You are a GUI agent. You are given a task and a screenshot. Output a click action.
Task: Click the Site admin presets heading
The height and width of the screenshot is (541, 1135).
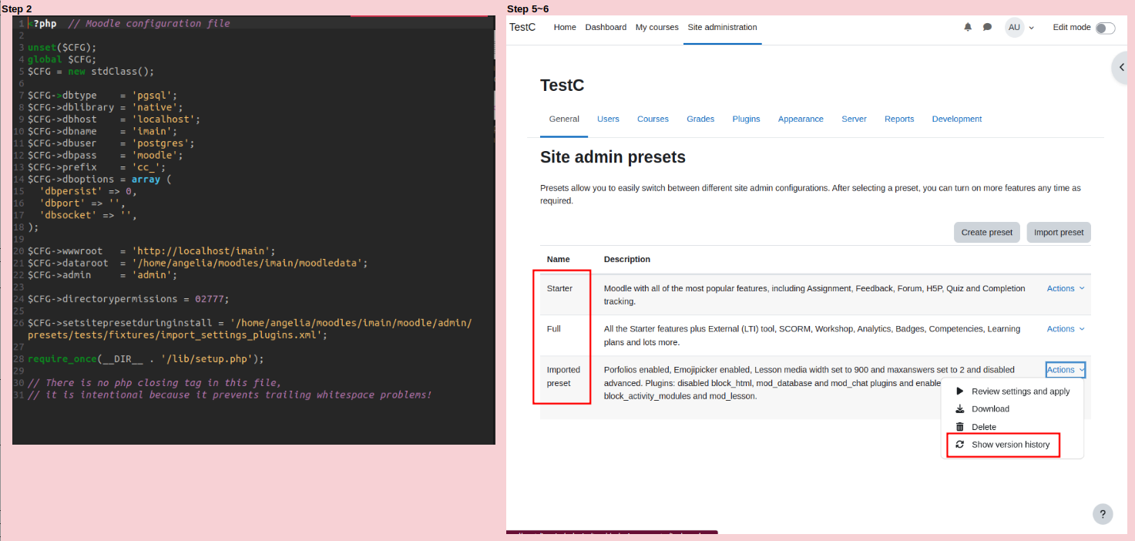(x=613, y=157)
